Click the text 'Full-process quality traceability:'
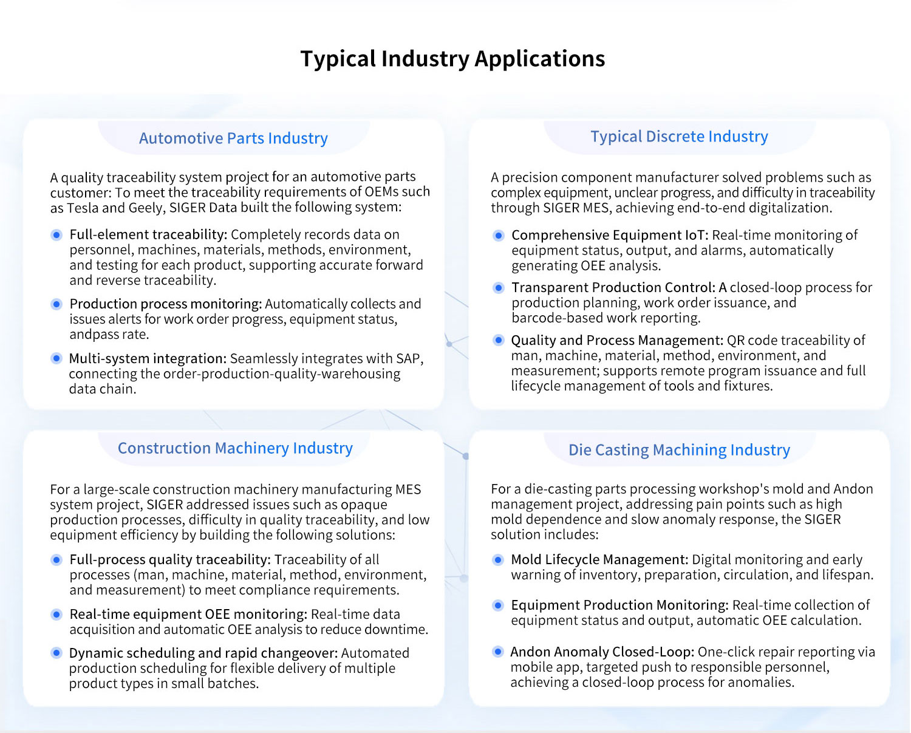Image resolution: width=911 pixels, height=733 pixels. (170, 559)
